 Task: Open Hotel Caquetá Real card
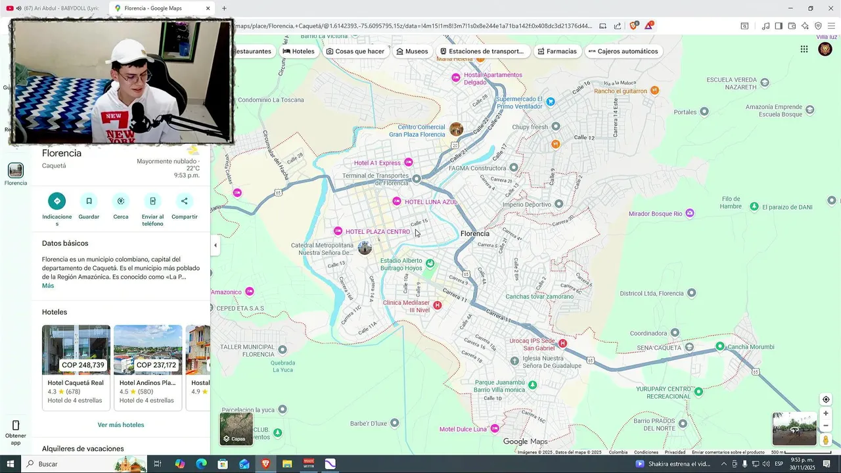pyautogui.click(x=76, y=368)
